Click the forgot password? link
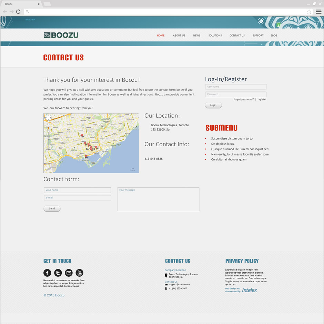Image resolution: width=324 pixels, height=324 pixels. tap(244, 99)
